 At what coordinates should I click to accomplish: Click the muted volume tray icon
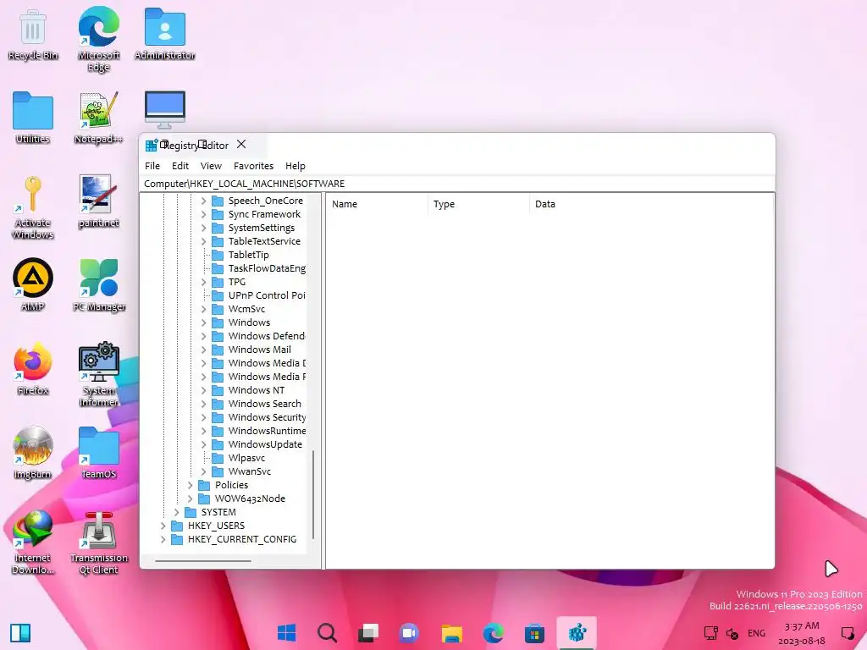[732, 633]
